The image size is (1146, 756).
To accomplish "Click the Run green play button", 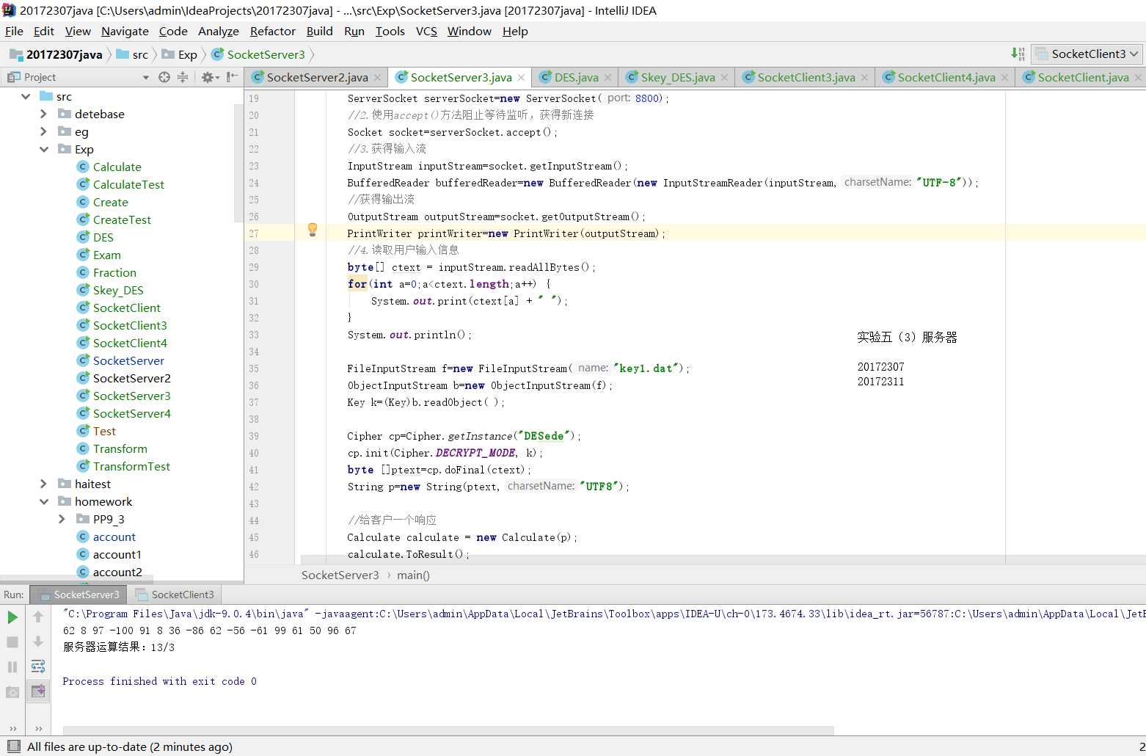I will (12, 617).
